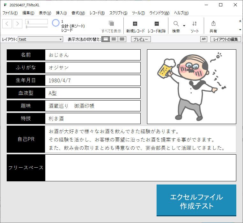Open the ウインドウ(W) menu
Viewport: 243px width, 223px height.
tap(159, 13)
